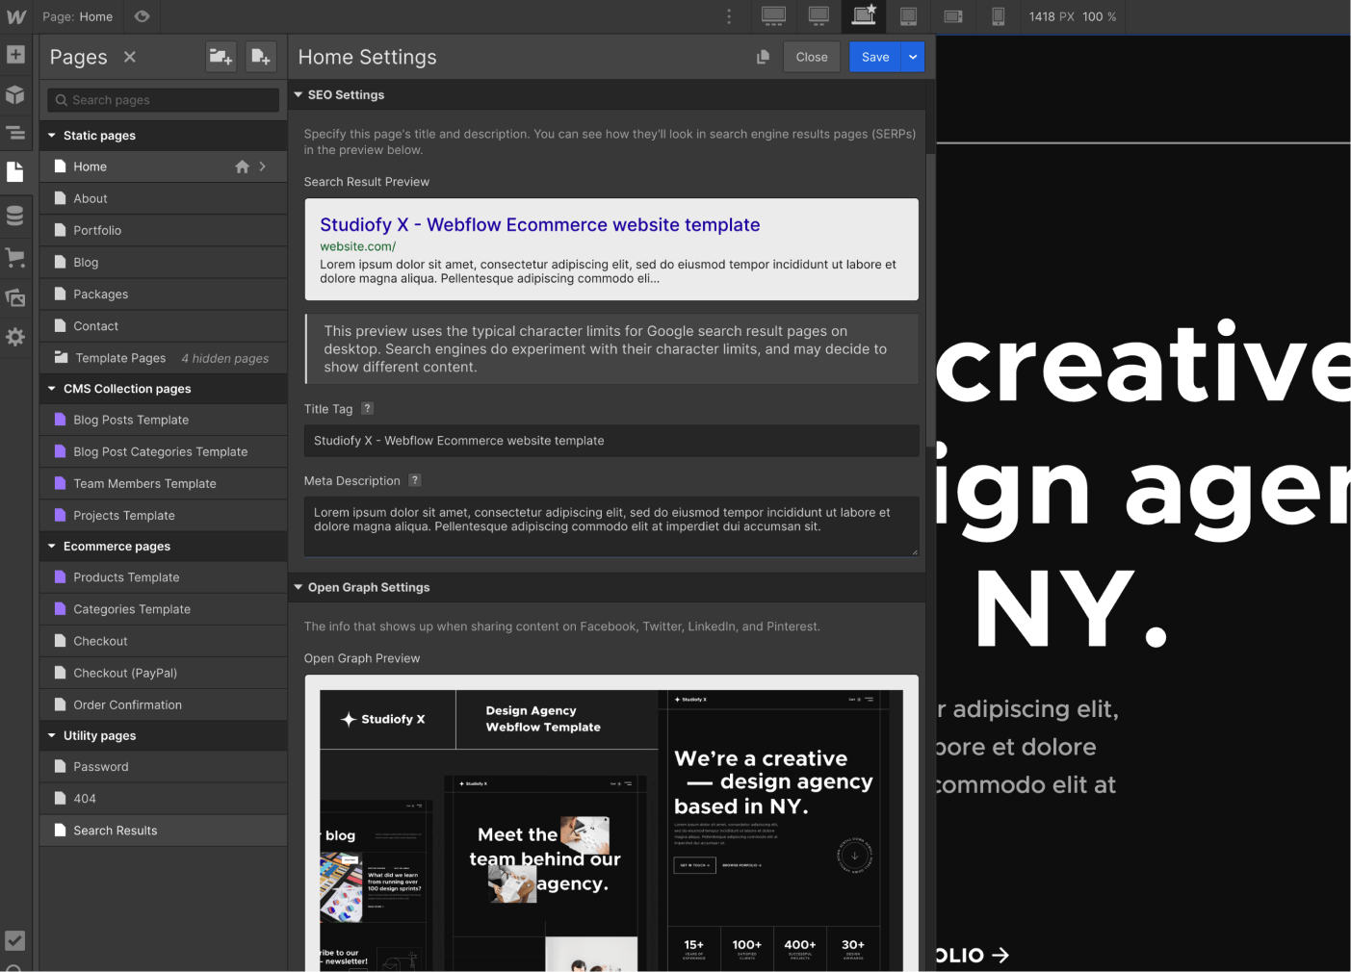Open the Save button dropdown arrow
The image size is (1351, 972).
(x=913, y=57)
